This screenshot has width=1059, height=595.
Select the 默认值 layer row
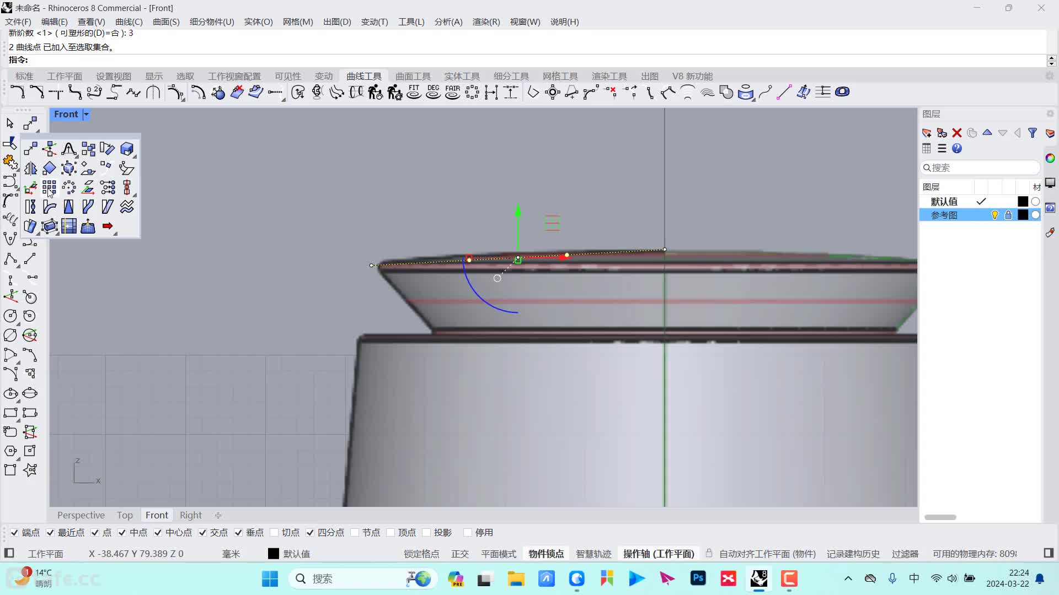tap(980, 202)
